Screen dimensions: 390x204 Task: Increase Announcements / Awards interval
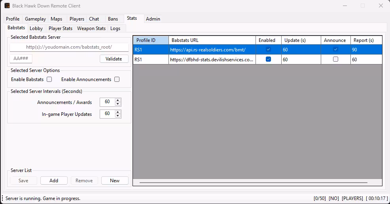point(118,100)
